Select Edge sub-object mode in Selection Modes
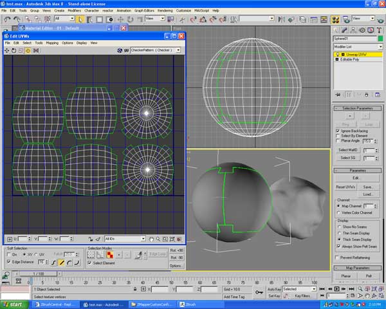Image resolution: width=386 pixels, height=309 pixels. click(x=100, y=254)
